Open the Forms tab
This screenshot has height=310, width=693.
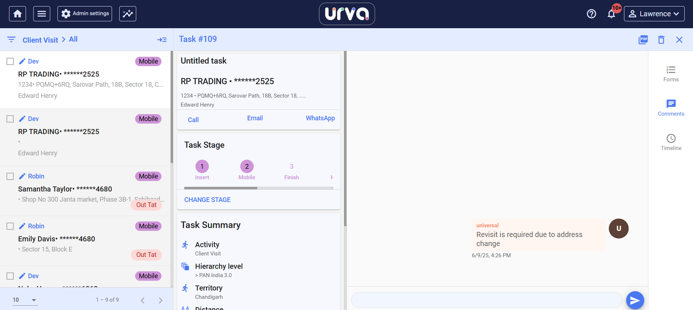(x=671, y=74)
